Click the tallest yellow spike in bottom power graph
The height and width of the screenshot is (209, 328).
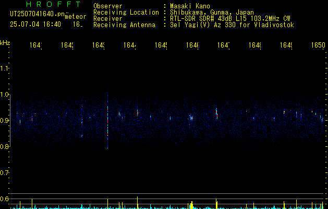[138, 203]
